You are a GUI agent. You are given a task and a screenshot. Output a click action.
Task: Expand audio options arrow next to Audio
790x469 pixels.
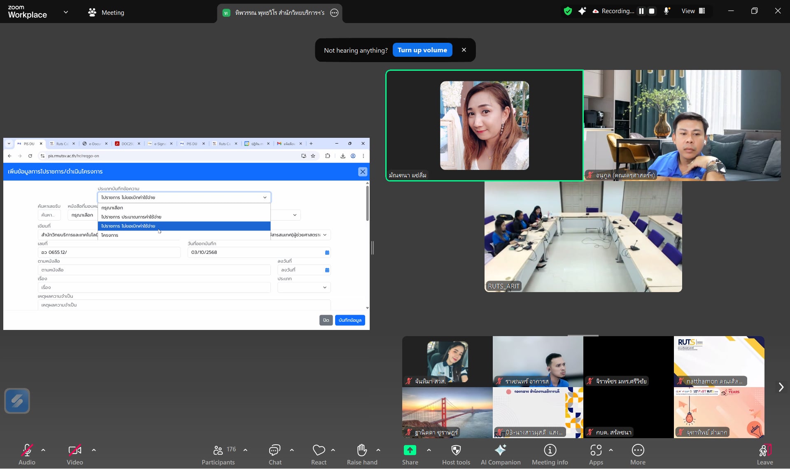[43, 450]
